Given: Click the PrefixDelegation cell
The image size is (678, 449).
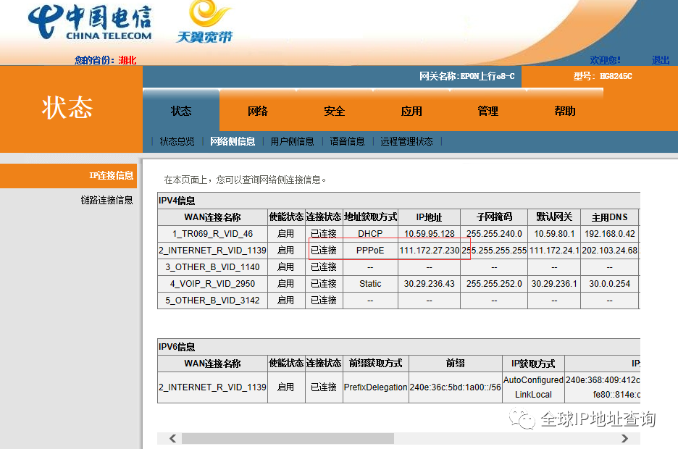Looking at the screenshot, I should 375,387.
